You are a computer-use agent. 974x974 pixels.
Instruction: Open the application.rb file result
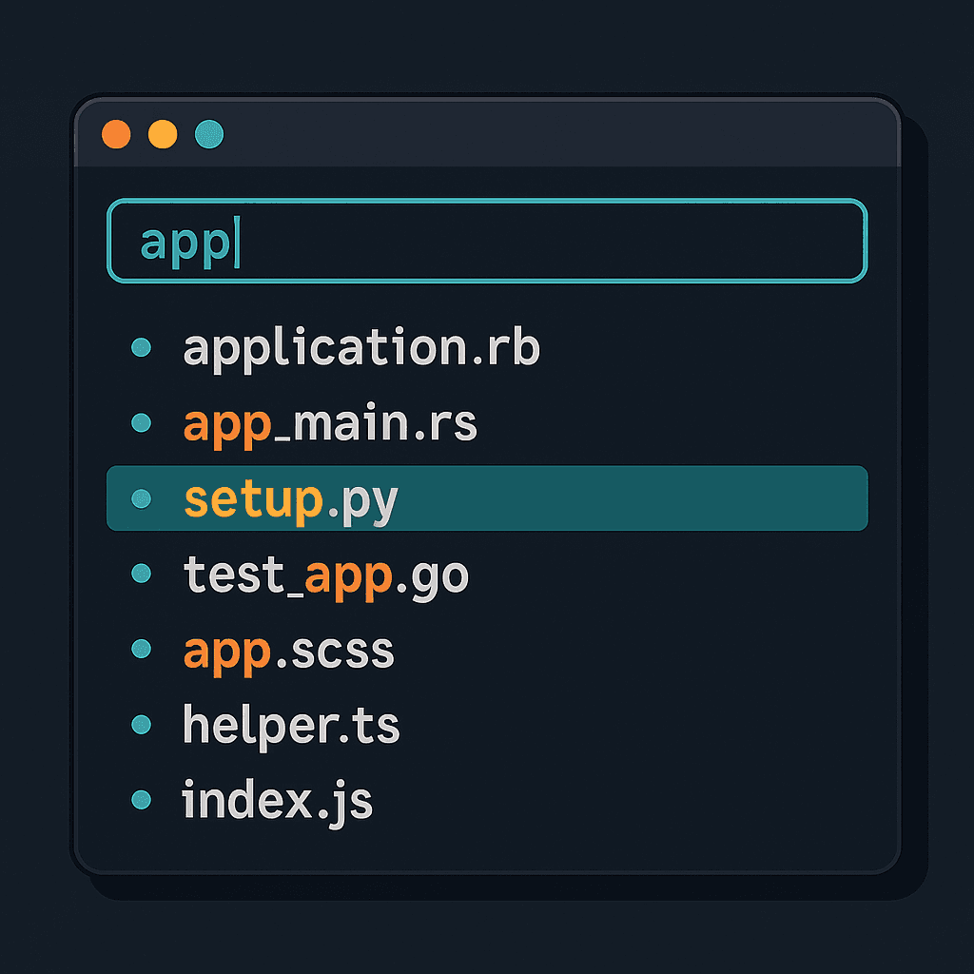coord(361,348)
